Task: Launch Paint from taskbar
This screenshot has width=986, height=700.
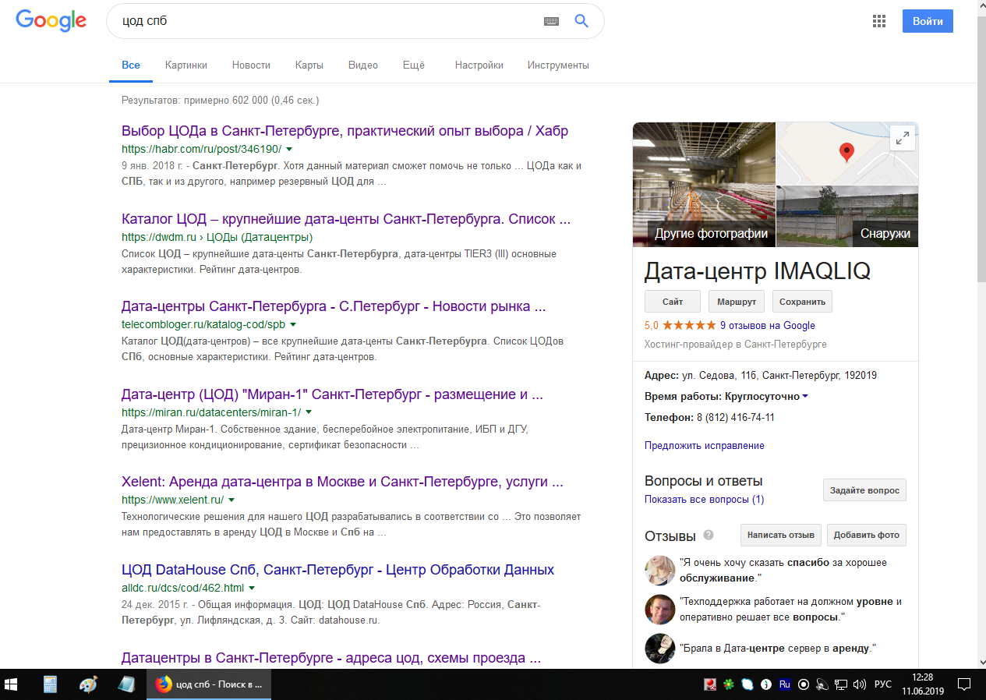Action: tap(88, 684)
